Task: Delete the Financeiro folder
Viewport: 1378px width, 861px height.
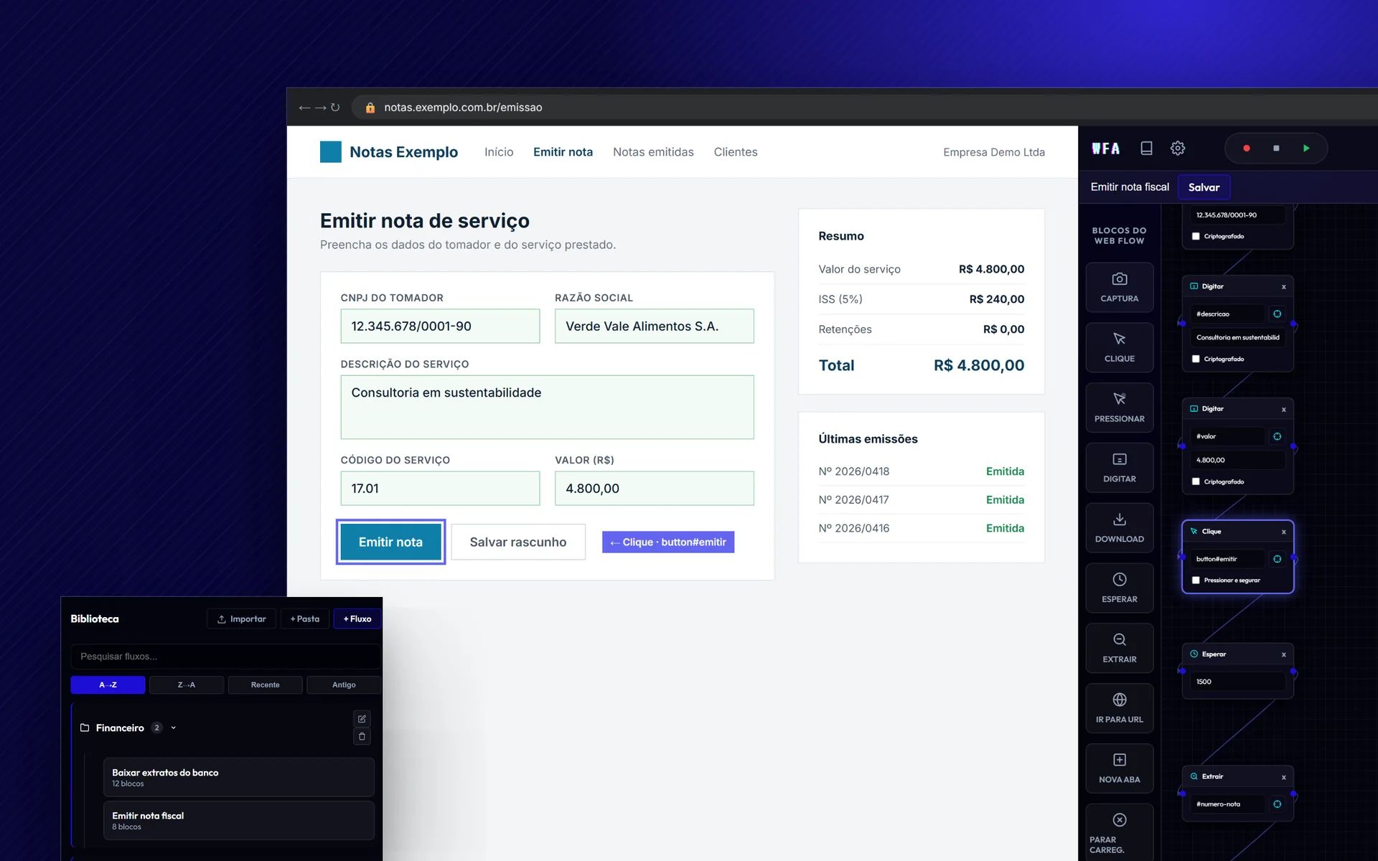Action: pyautogui.click(x=362, y=737)
